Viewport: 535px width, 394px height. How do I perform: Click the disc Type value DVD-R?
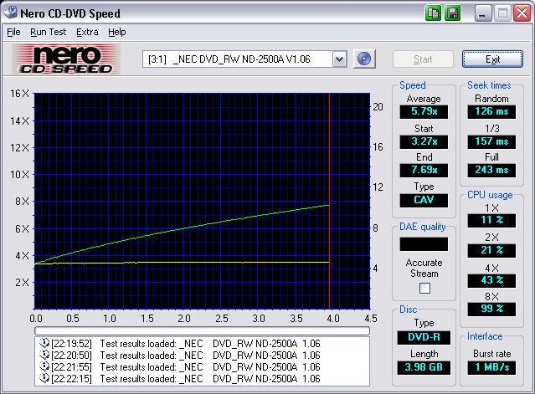click(x=424, y=337)
